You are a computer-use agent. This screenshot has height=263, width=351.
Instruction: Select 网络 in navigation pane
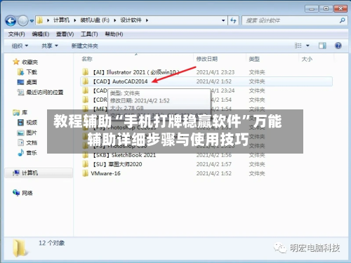[x=27, y=193]
